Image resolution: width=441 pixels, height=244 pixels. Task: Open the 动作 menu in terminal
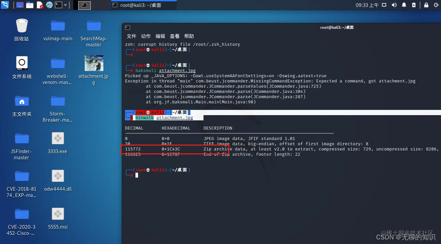146,36
